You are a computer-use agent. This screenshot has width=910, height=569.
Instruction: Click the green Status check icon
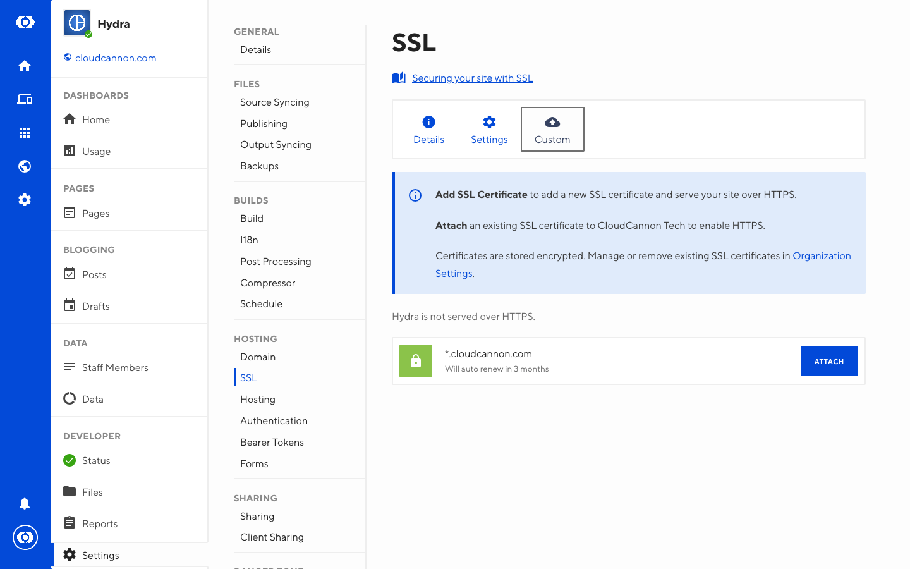(x=70, y=460)
